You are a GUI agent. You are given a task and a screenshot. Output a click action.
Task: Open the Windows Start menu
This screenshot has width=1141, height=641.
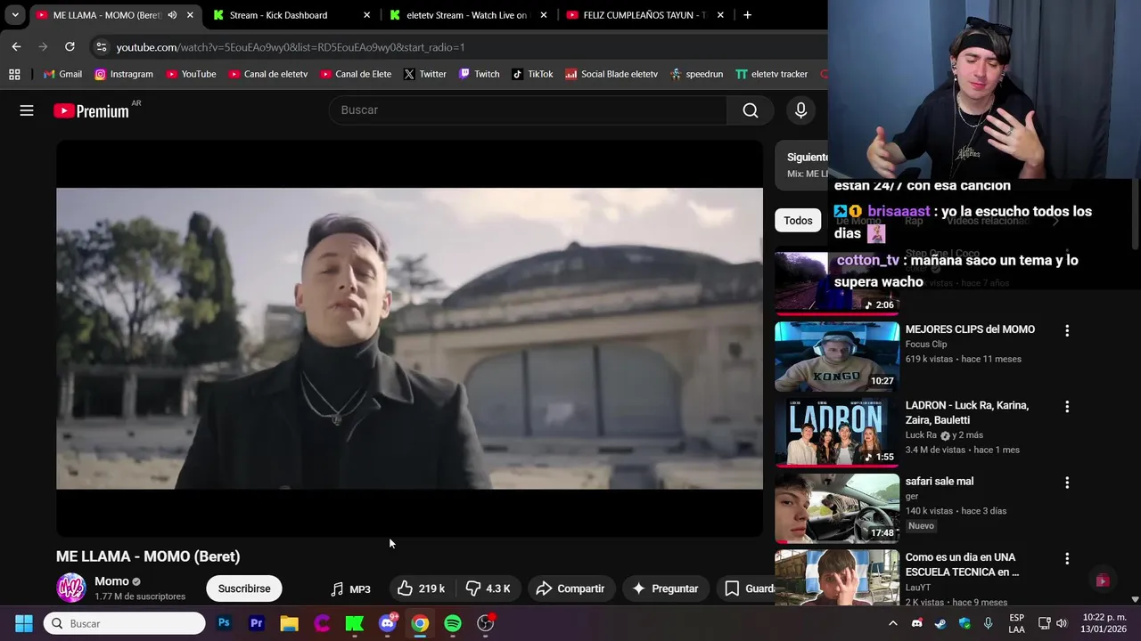tap(24, 623)
